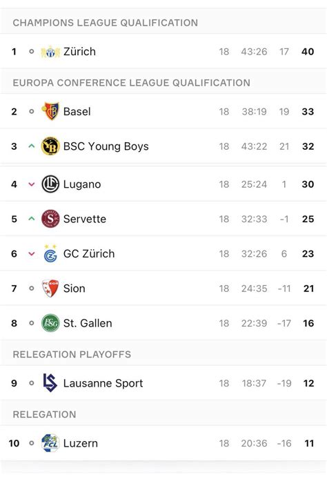
Task: Tap the FC Zürich club crest
Action: tap(50, 52)
